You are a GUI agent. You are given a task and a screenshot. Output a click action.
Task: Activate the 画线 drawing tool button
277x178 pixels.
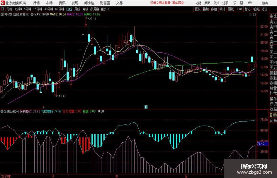[231, 9]
